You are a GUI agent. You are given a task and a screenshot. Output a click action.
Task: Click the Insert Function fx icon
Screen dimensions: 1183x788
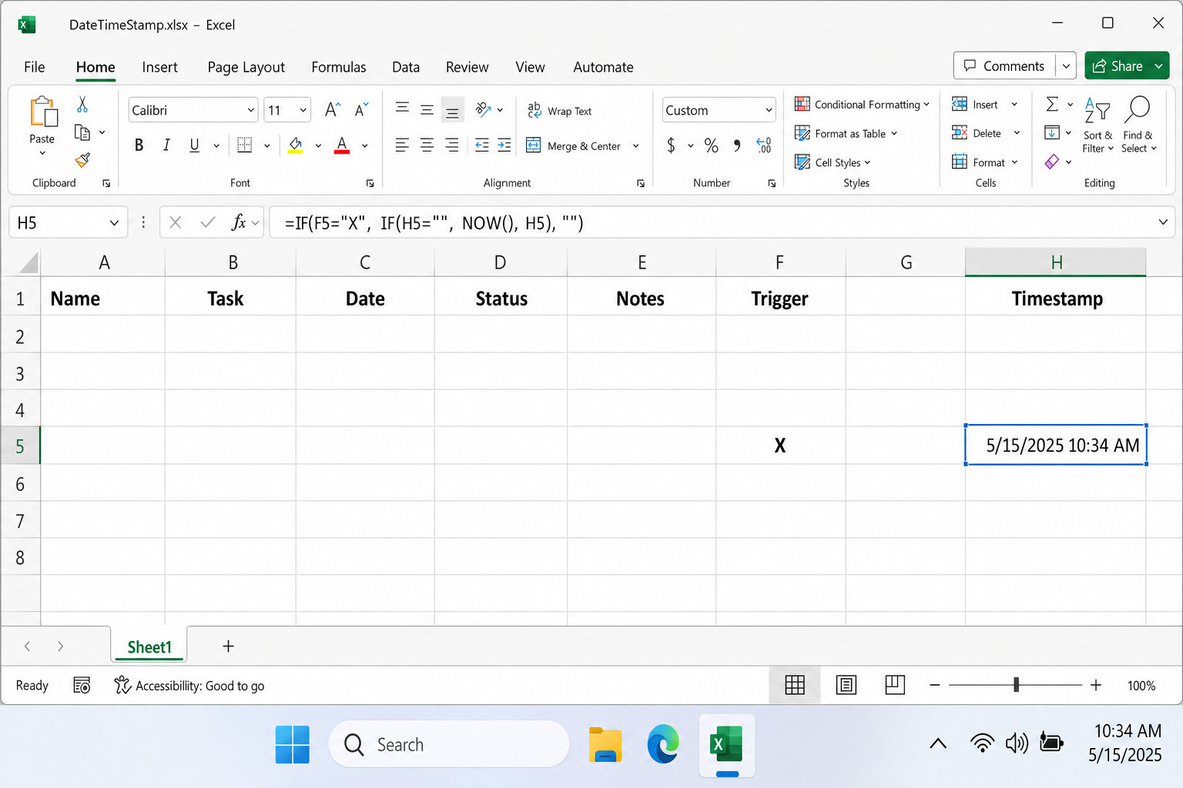point(239,222)
